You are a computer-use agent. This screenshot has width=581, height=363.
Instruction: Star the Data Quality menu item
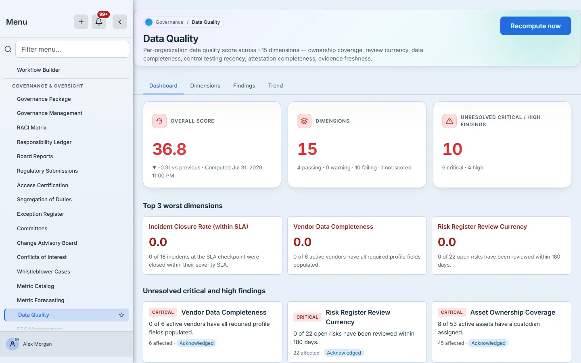(121, 315)
